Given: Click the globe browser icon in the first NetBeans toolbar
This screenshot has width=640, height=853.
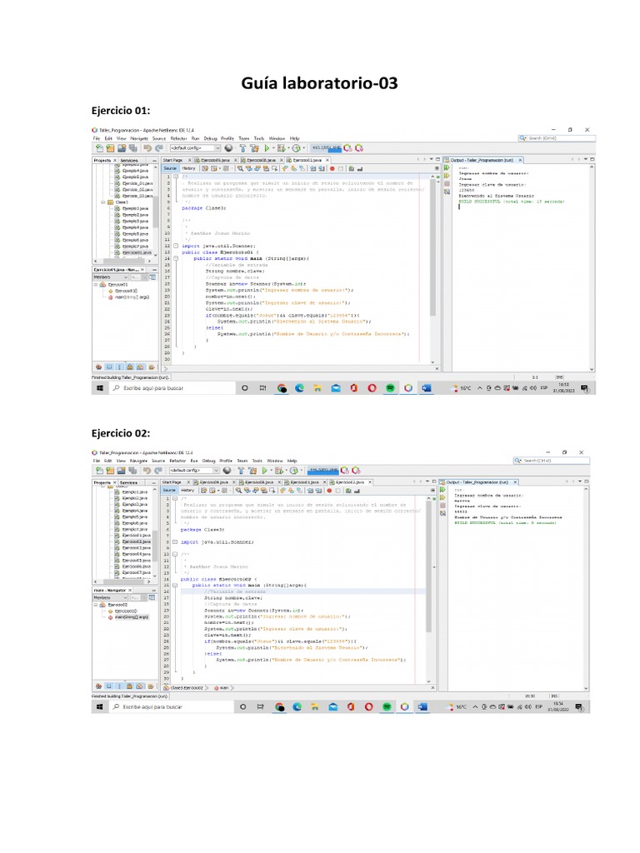Looking at the screenshot, I should click(x=228, y=147).
